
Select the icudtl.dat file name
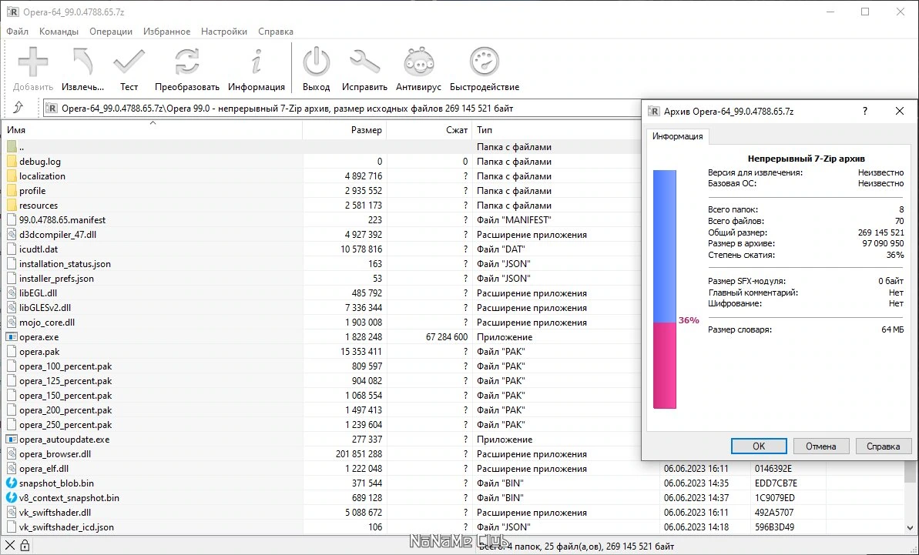pyautogui.click(x=39, y=249)
